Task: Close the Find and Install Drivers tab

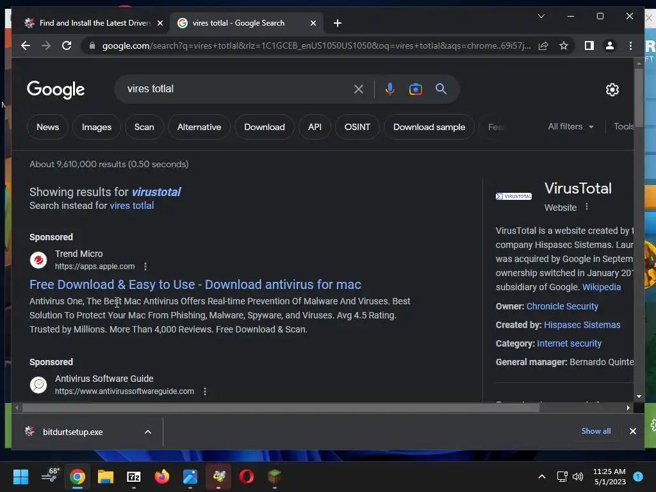Action: tap(160, 23)
